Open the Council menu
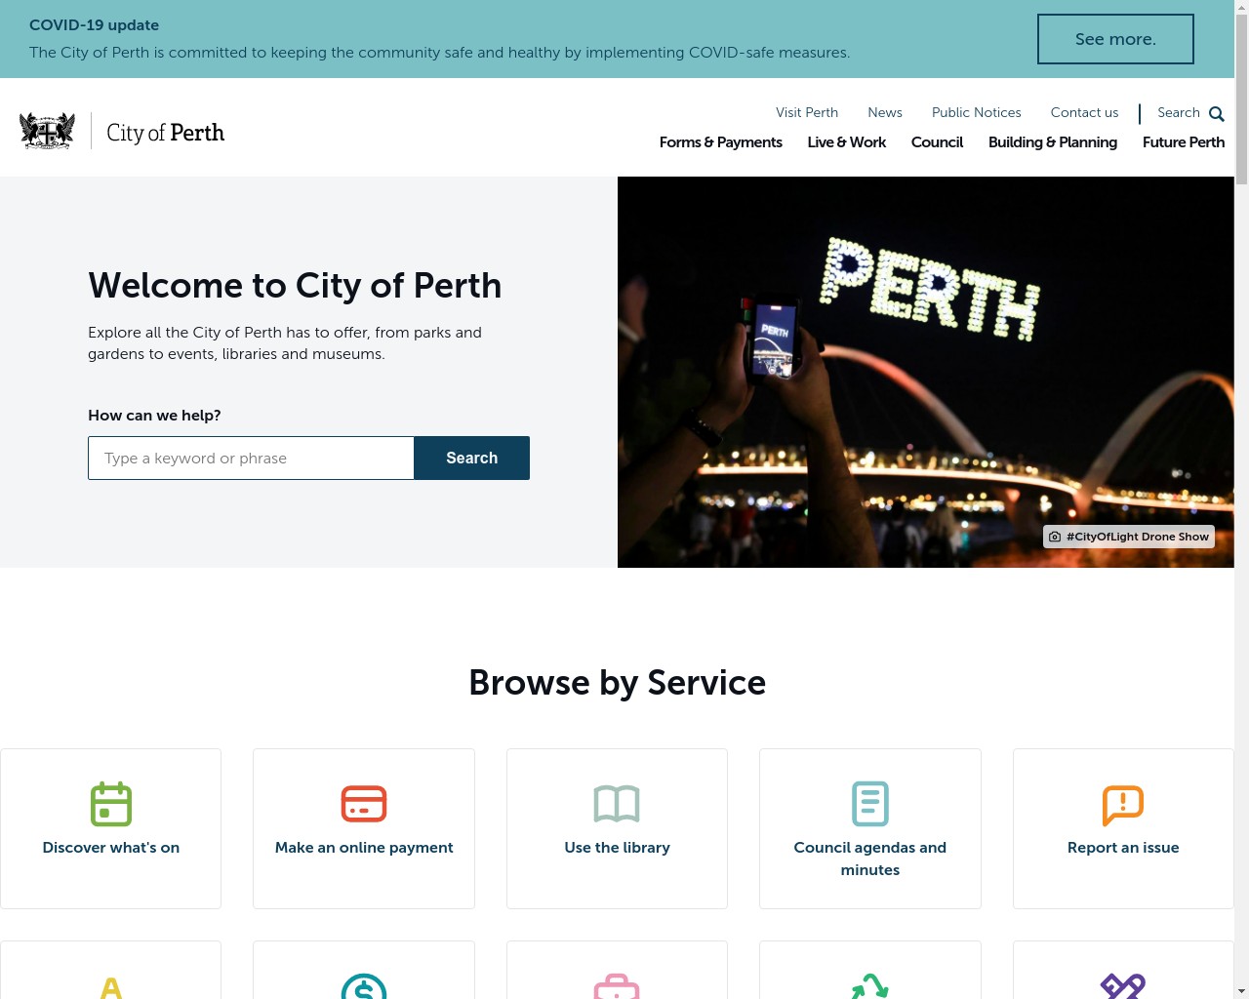This screenshot has height=999, width=1249. 937,142
